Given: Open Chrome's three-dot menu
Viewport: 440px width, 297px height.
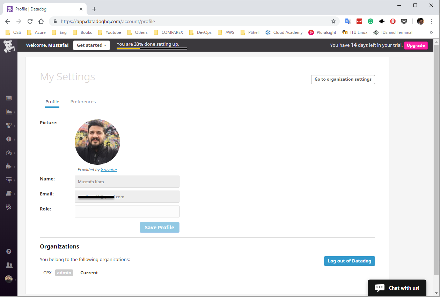Looking at the screenshot, I should pyautogui.click(x=432, y=21).
